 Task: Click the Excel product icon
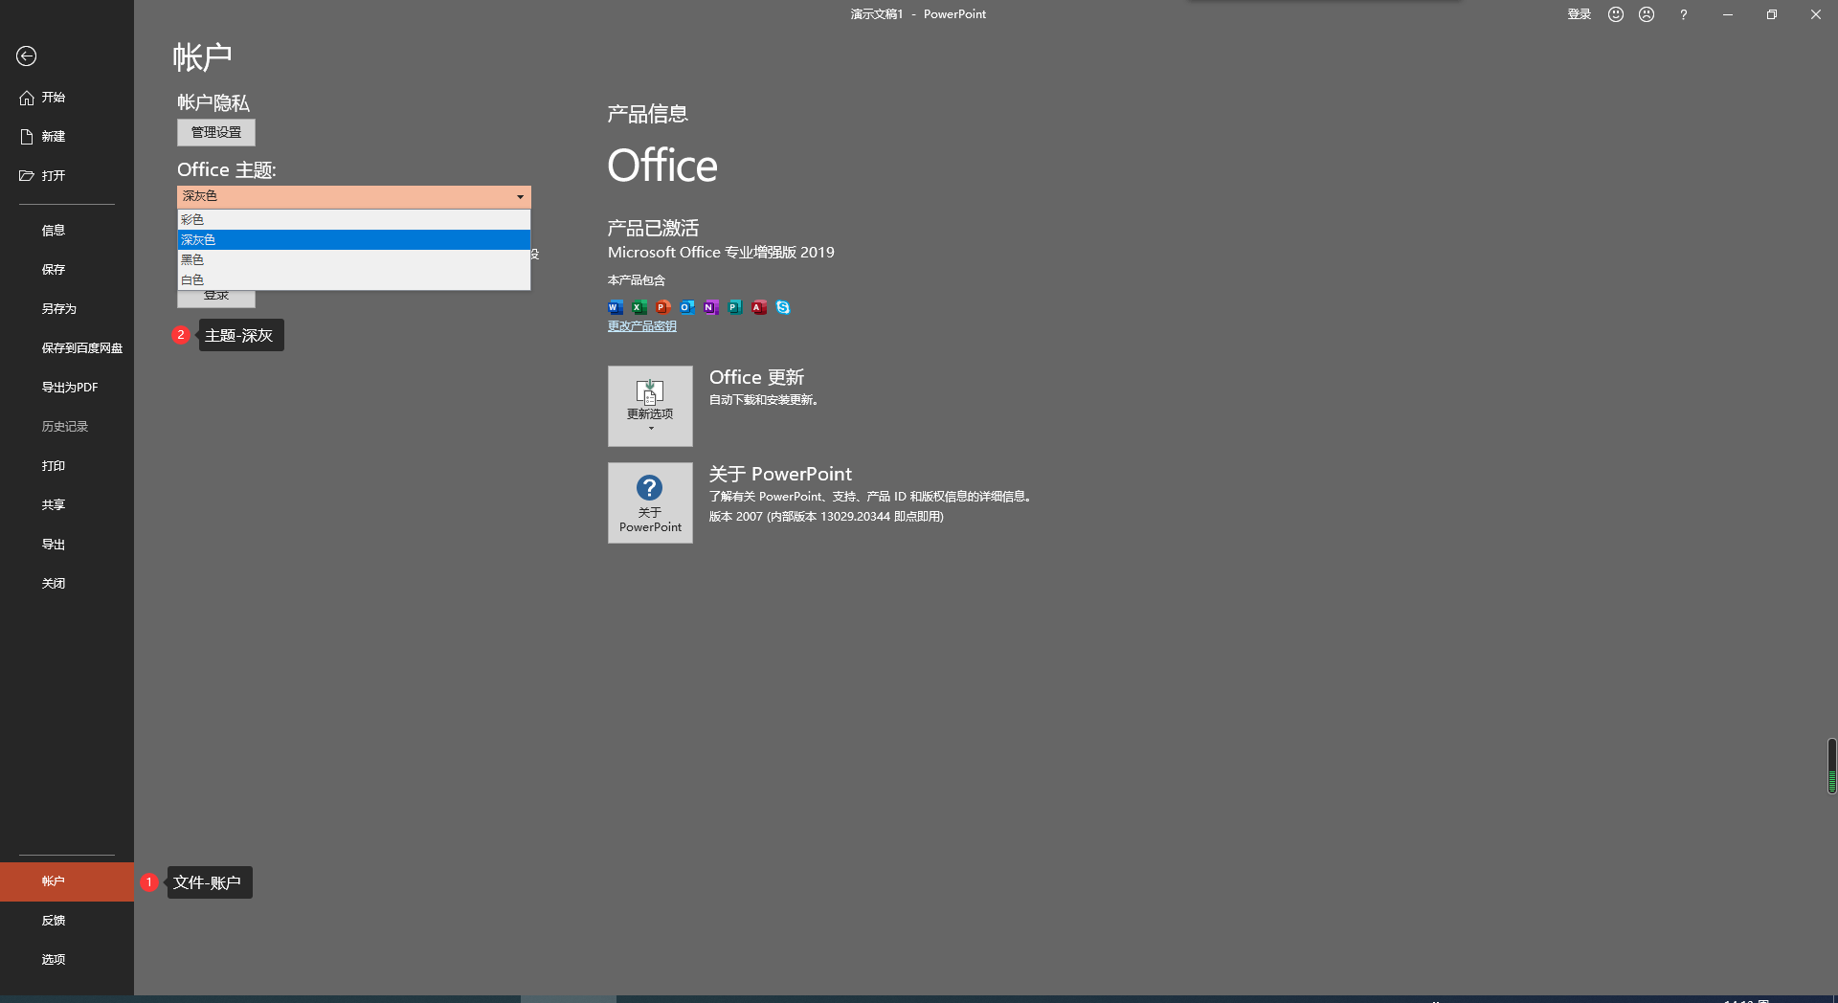[639, 307]
